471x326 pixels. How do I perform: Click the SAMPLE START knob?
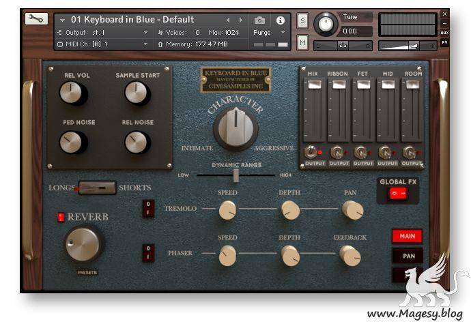137,93
